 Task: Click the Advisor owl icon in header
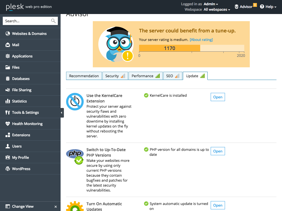pos(237,7)
